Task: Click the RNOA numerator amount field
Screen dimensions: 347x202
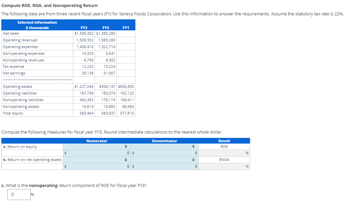Action: 97,166
